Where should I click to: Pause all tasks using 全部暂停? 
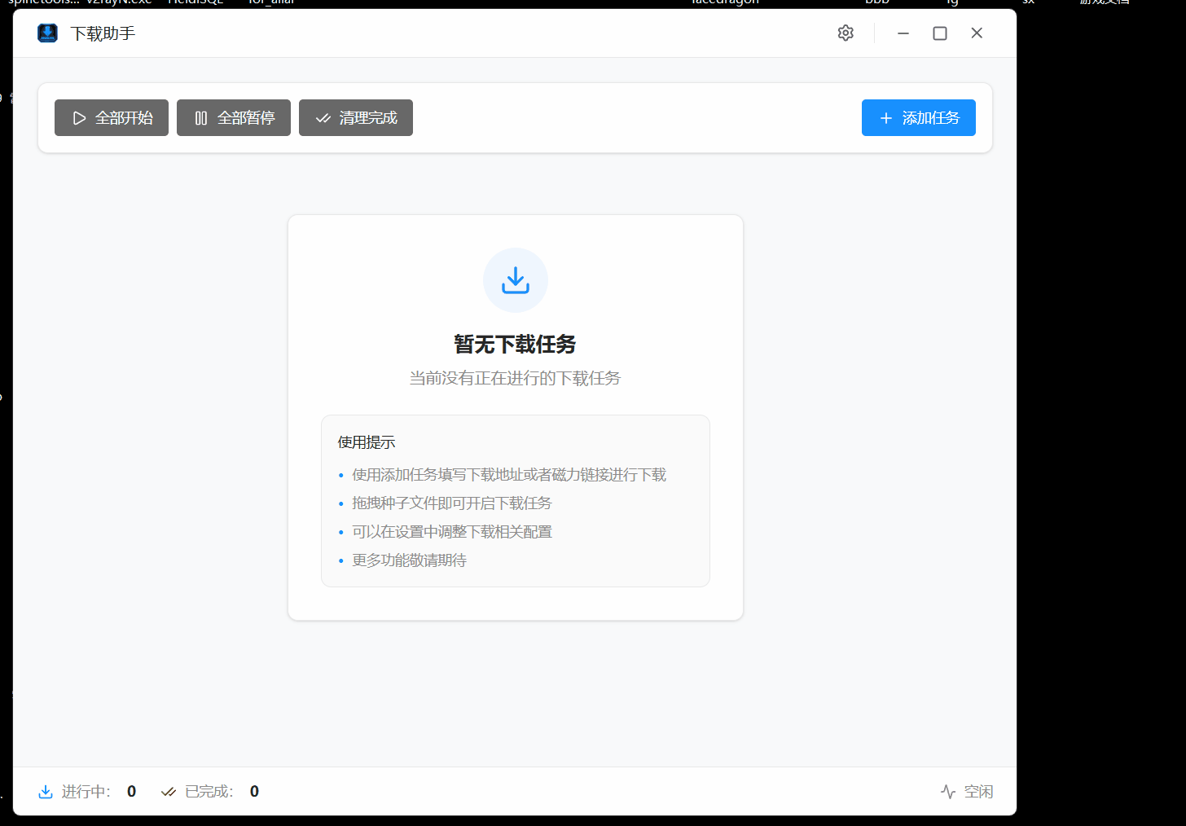click(233, 117)
